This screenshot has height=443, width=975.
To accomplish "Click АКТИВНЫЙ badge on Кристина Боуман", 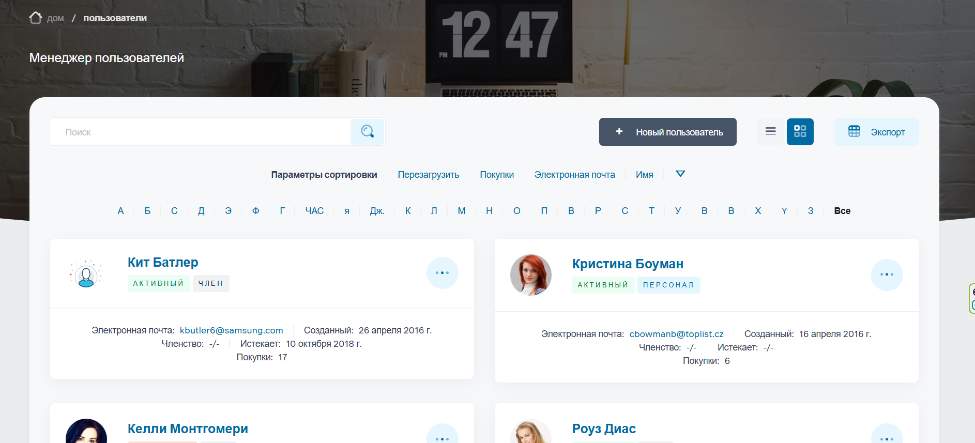I will tap(603, 285).
